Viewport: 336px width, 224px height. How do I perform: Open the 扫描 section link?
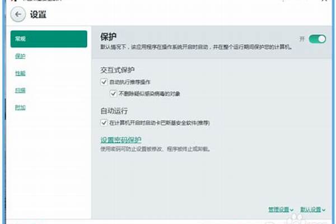pyautogui.click(x=20, y=91)
